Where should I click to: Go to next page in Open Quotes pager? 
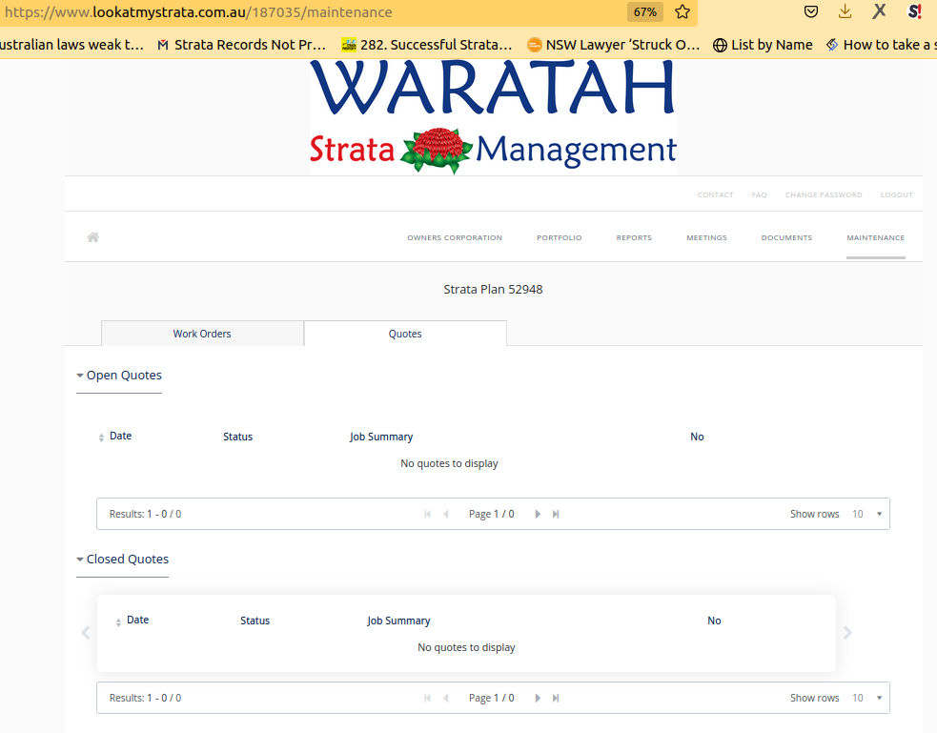(538, 514)
